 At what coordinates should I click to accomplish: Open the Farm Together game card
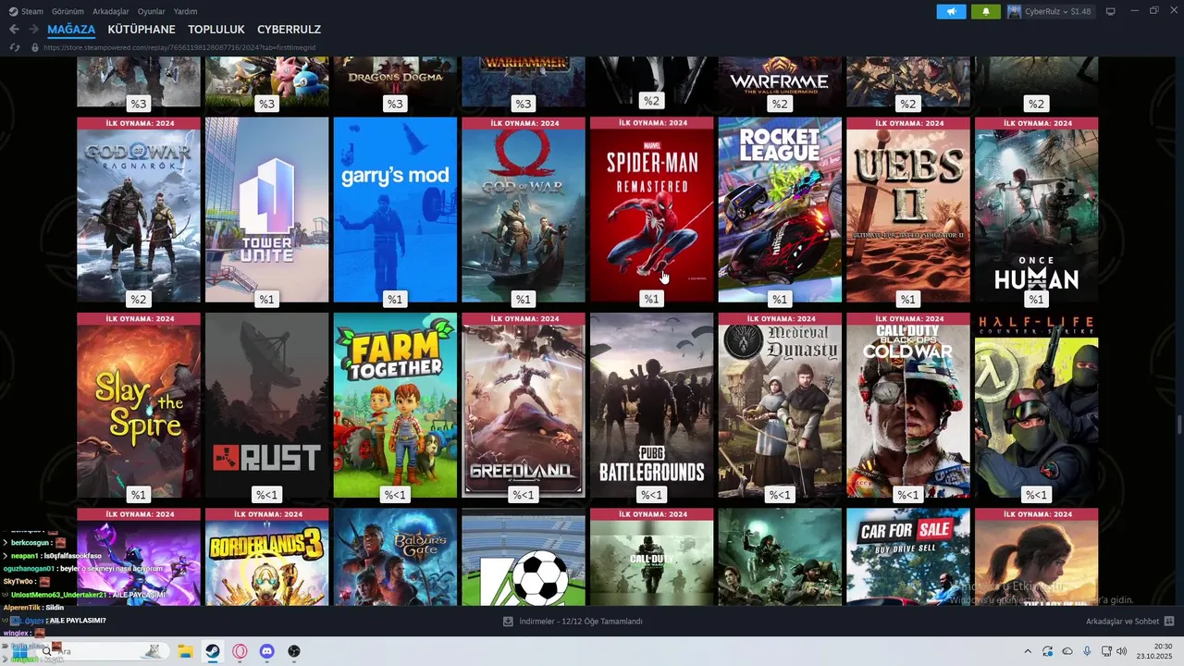click(x=395, y=405)
